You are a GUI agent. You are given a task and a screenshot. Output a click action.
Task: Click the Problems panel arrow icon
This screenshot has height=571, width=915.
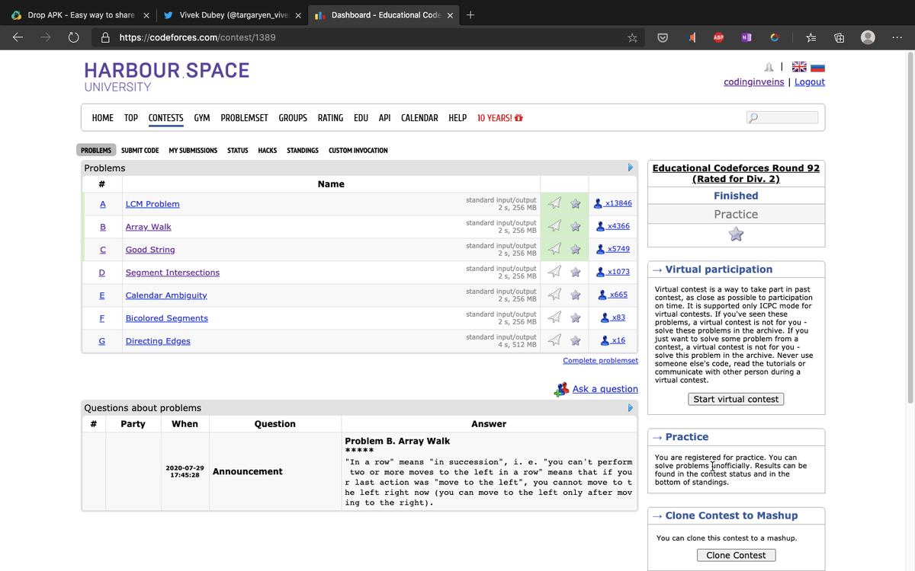[x=631, y=167]
